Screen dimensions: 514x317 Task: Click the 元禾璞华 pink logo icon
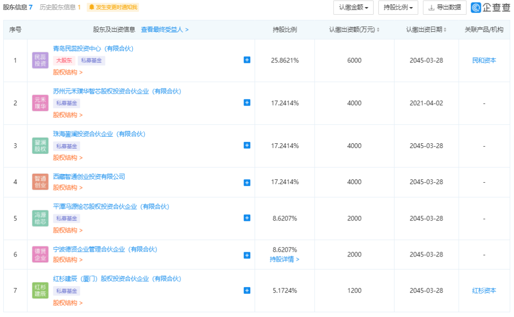(40, 103)
